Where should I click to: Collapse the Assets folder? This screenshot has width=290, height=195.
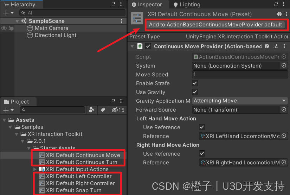coord(4,120)
